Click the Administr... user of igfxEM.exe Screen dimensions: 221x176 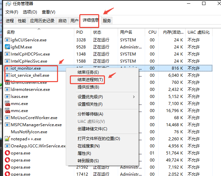tap(131, 47)
